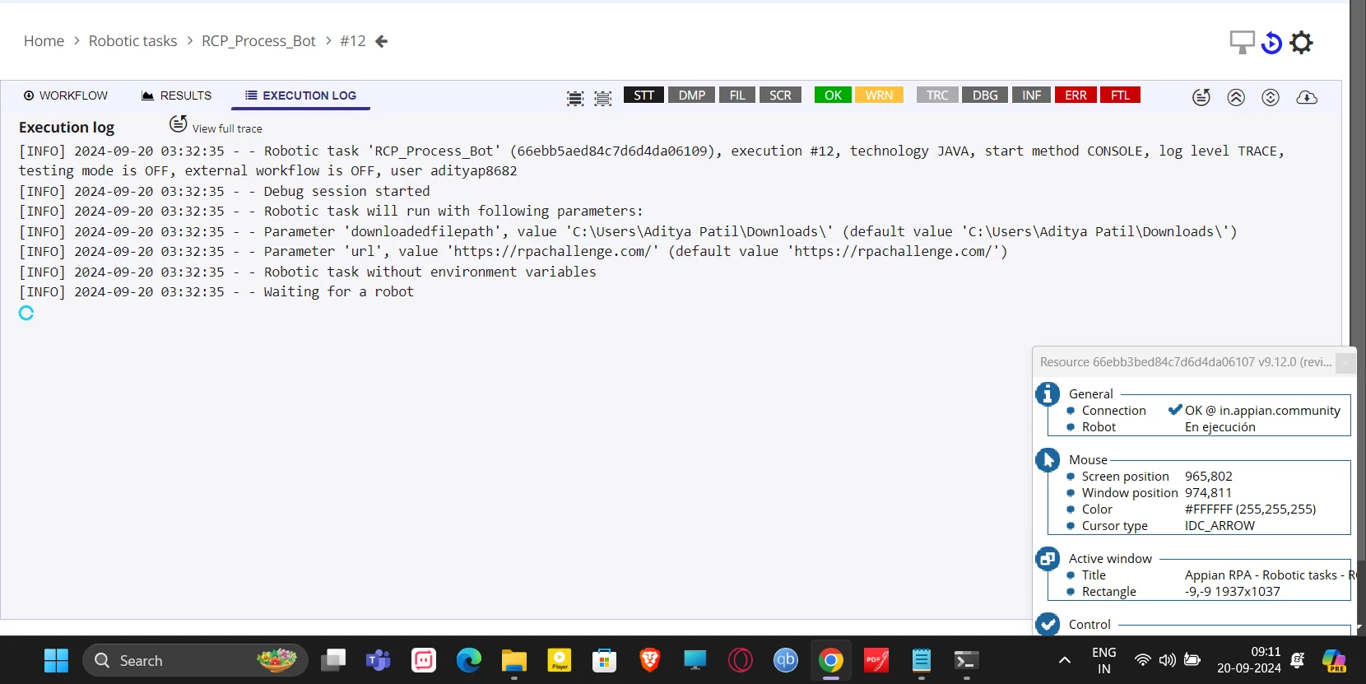The image size is (1366, 684).
Task: Click the blue re-execute robotic task icon
Action: click(1272, 42)
